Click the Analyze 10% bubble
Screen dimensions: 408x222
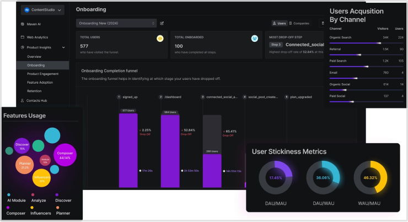(45, 160)
